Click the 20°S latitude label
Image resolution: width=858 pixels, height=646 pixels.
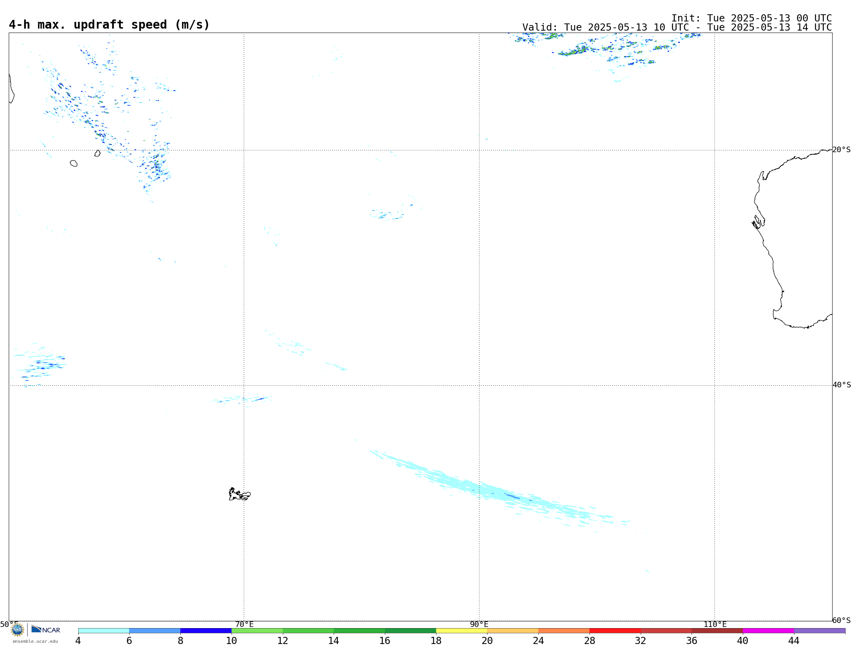841,150
